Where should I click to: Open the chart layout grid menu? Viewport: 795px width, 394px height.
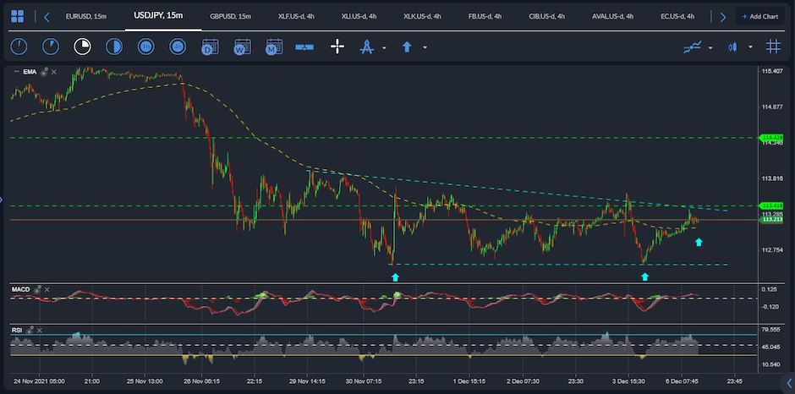pos(17,17)
